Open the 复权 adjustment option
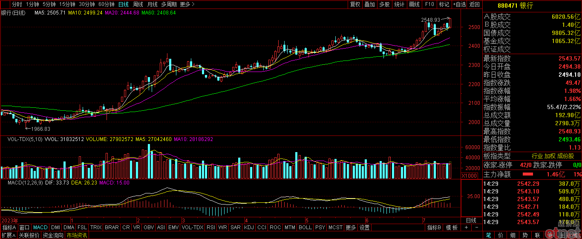Viewport: 582px width, 239px height. 355,4
